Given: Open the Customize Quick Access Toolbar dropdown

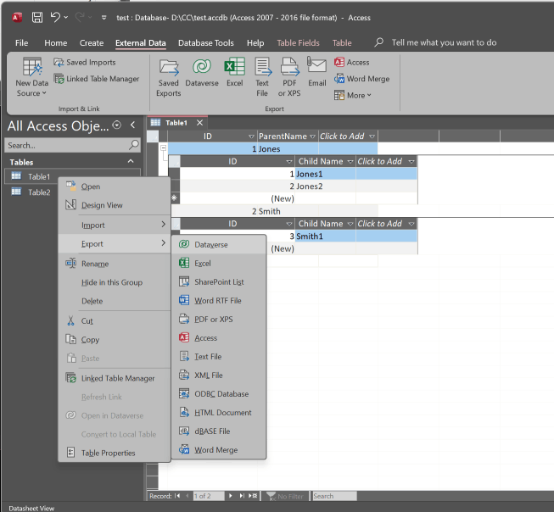Looking at the screenshot, I should [104, 17].
